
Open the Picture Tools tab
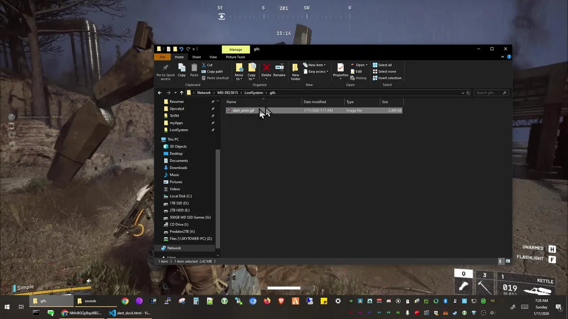235,57
